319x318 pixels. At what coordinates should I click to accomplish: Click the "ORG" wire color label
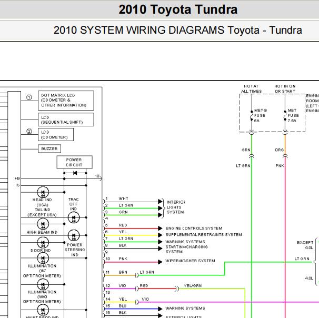pyautogui.click(x=279, y=150)
